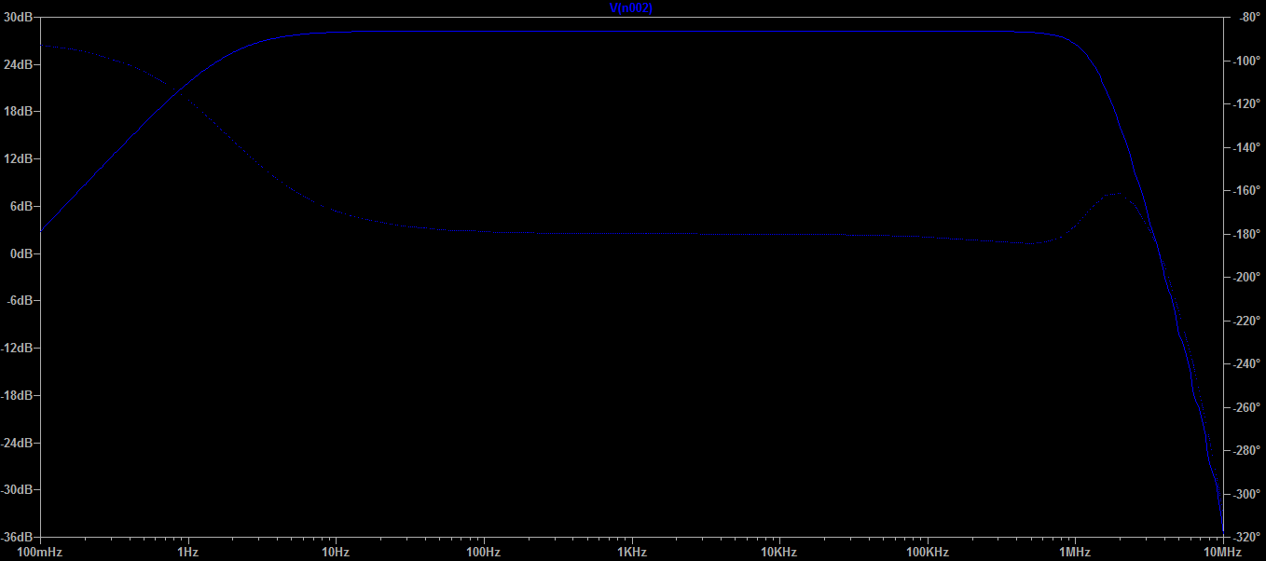Click the 24dB magnitude axis label

coord(19,64)
